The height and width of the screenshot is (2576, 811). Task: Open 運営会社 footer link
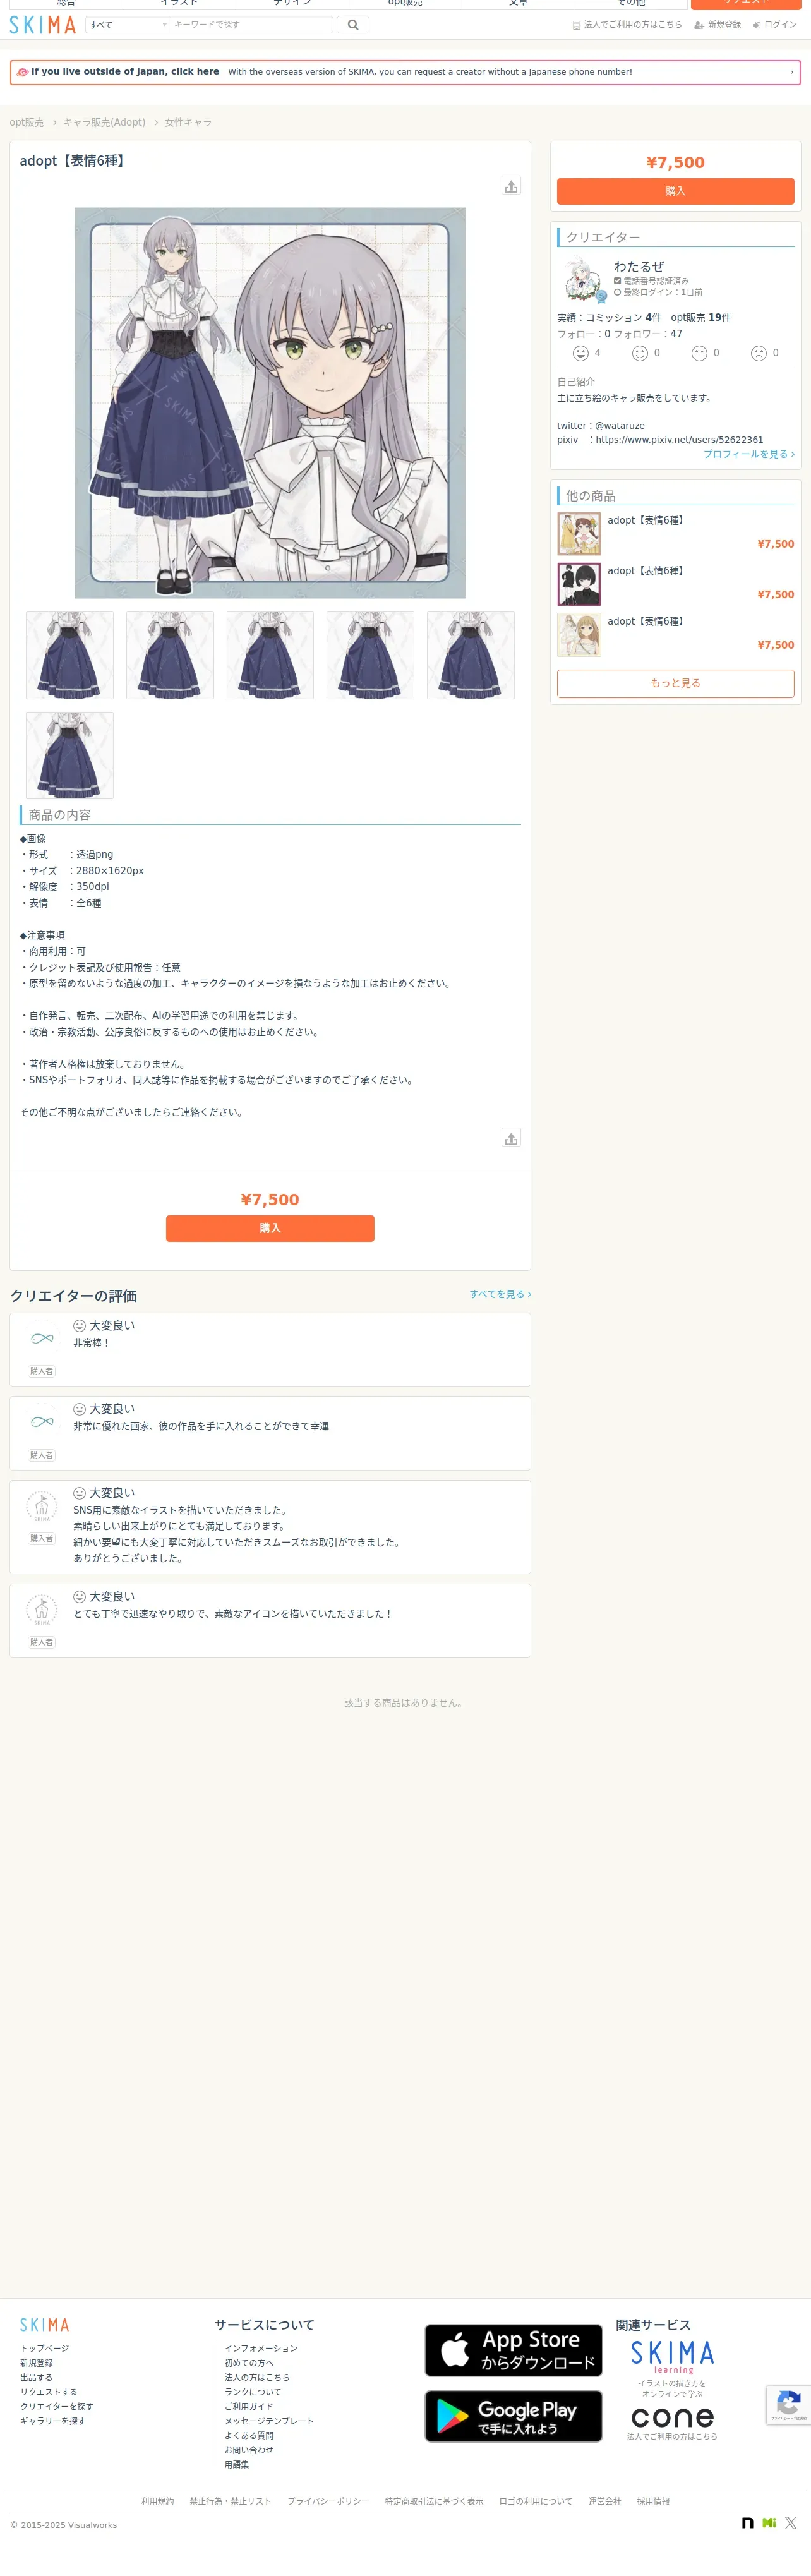(605, 2501)
